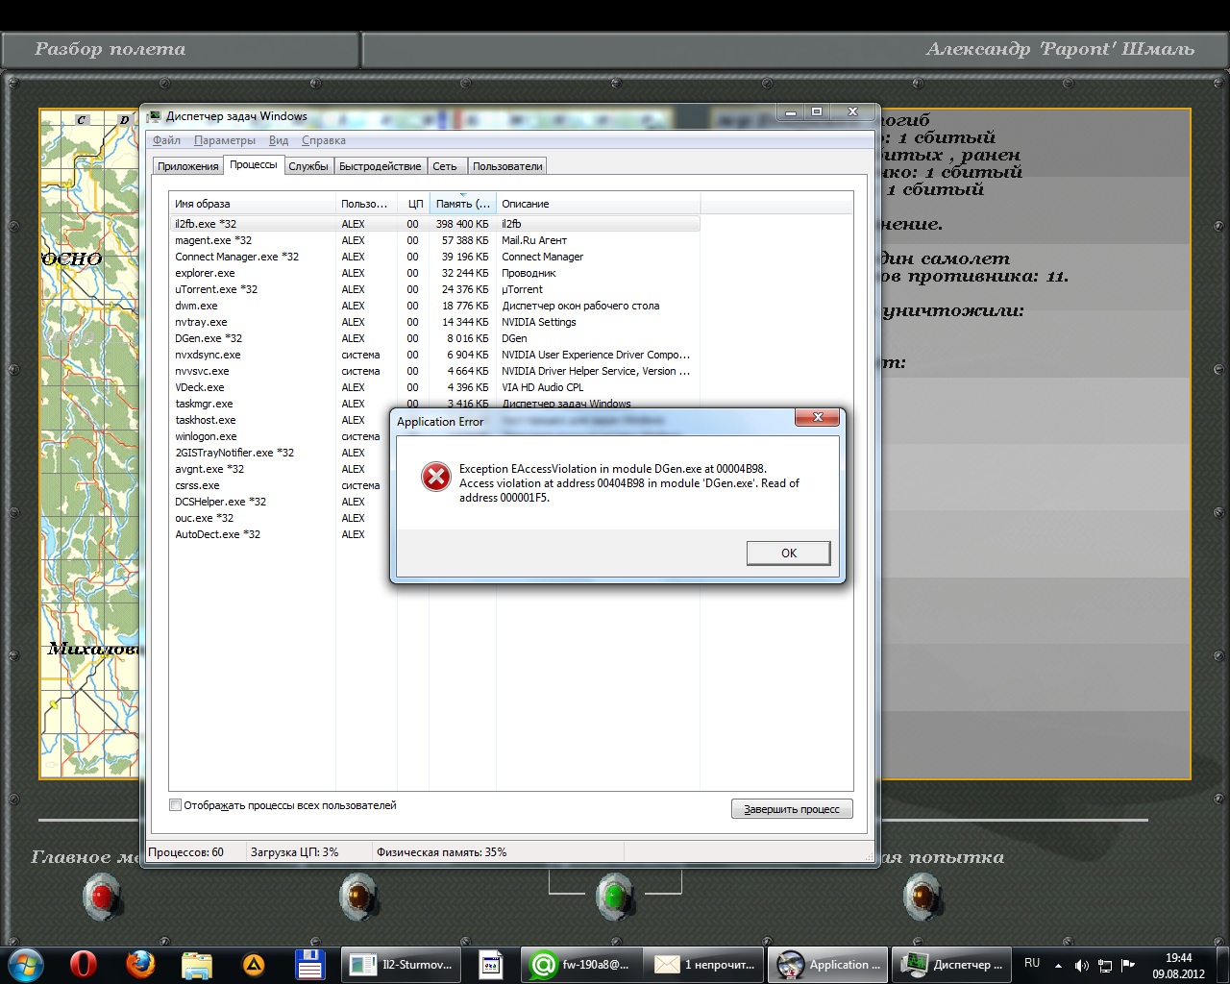
Task: Click the amber lamp button by попытка
Action: pos(922,897)
